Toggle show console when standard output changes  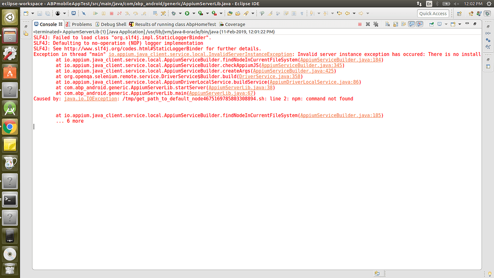(412, 24)
